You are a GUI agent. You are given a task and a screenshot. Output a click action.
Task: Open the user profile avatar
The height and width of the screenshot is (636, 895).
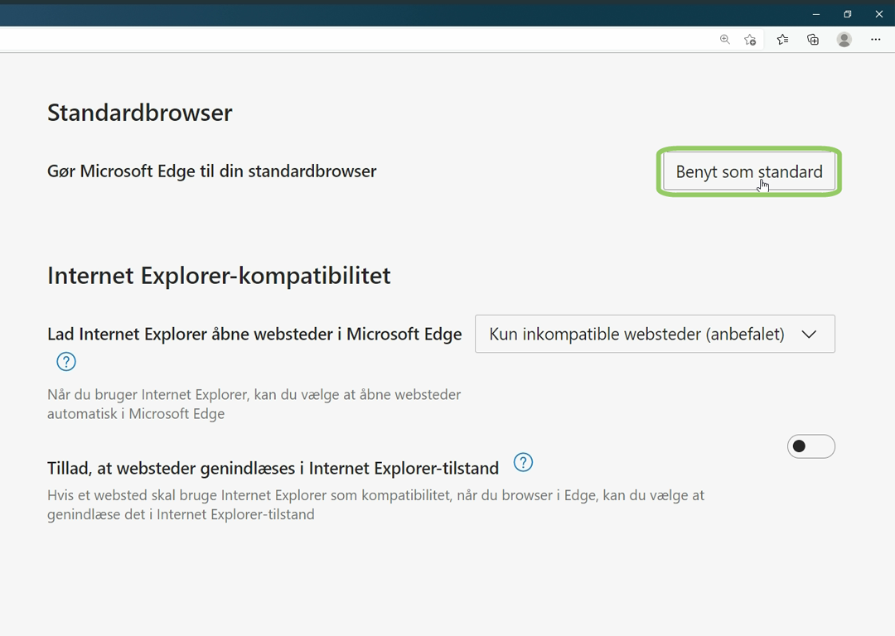coord(844,40)
